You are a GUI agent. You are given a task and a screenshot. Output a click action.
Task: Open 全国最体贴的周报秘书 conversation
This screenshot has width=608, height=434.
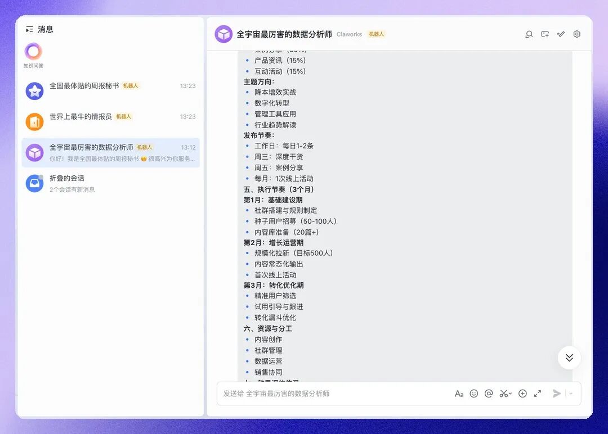point(111,91)
